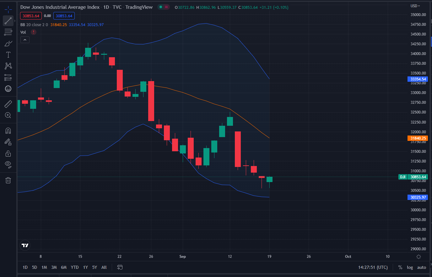Image resolution: width=432 pixels, height=277 pixels.
Task: Enable the log scale toggle
Action: click(410, 267)
